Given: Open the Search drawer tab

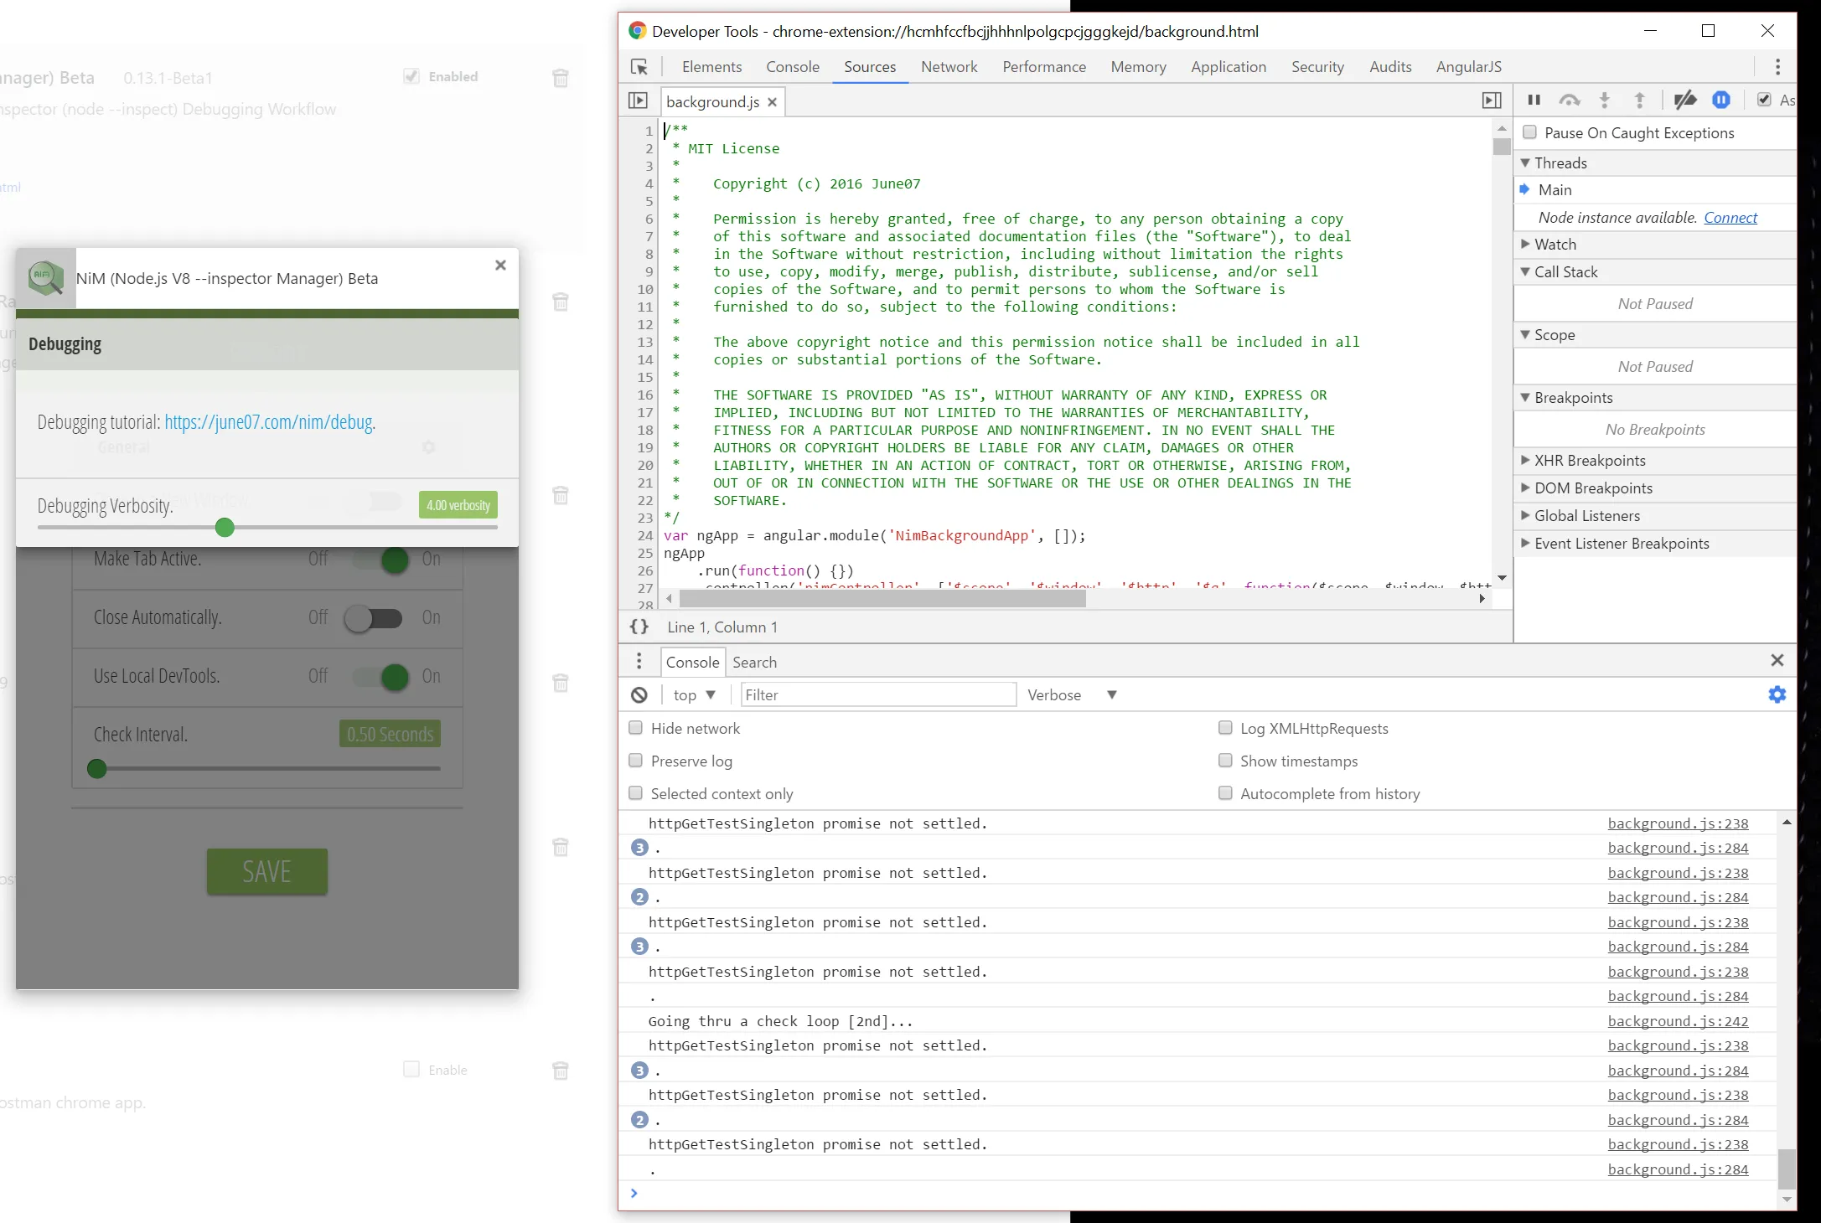Looking at the screenshot, I should pos(754,662).
